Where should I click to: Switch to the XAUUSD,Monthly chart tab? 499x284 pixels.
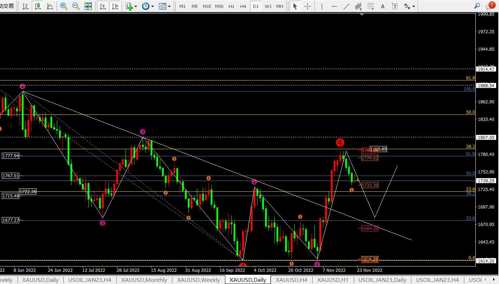[144, 280]
